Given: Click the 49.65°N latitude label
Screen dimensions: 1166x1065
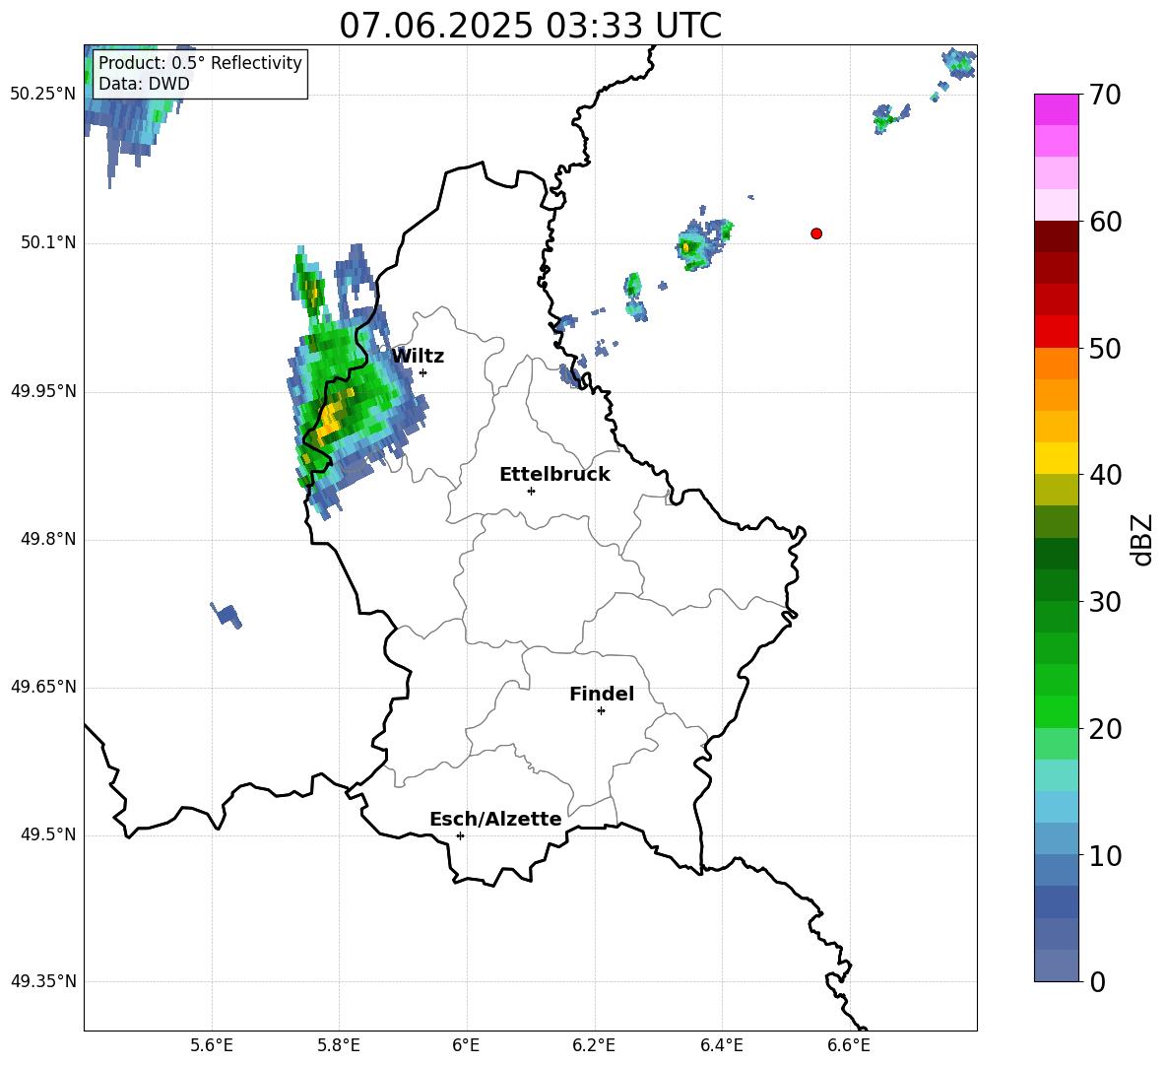Looking at the screenshot, I should pos(43,686).
